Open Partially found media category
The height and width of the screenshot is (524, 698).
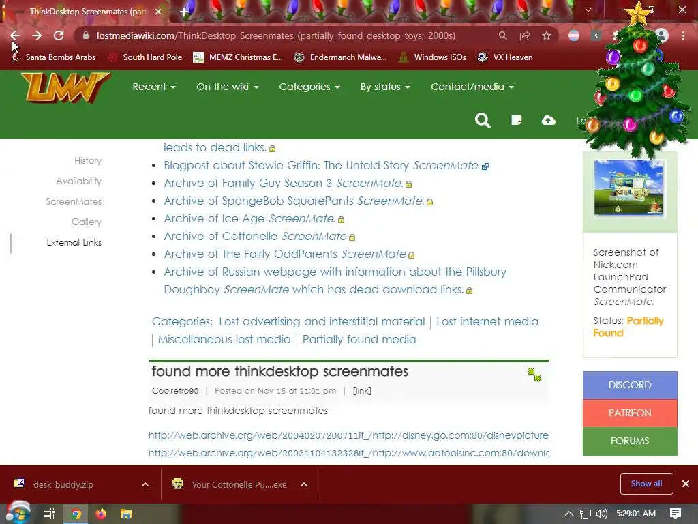pyautogui.click(x=359, y=340)
